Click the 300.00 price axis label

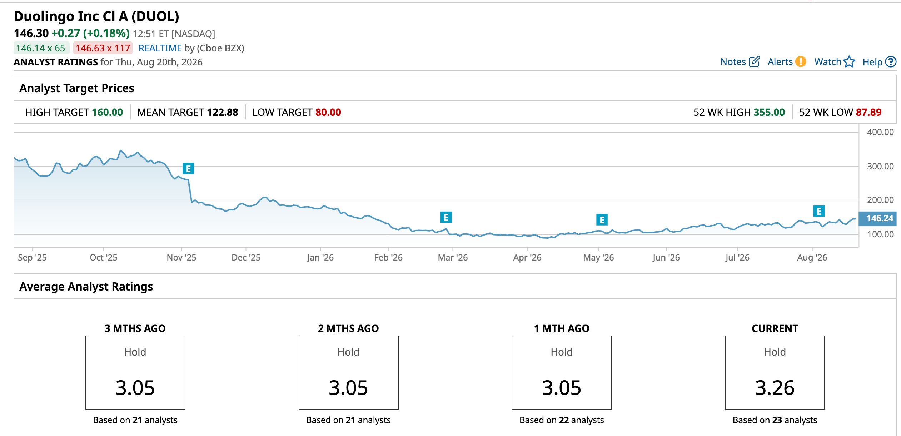click(880, 167)
